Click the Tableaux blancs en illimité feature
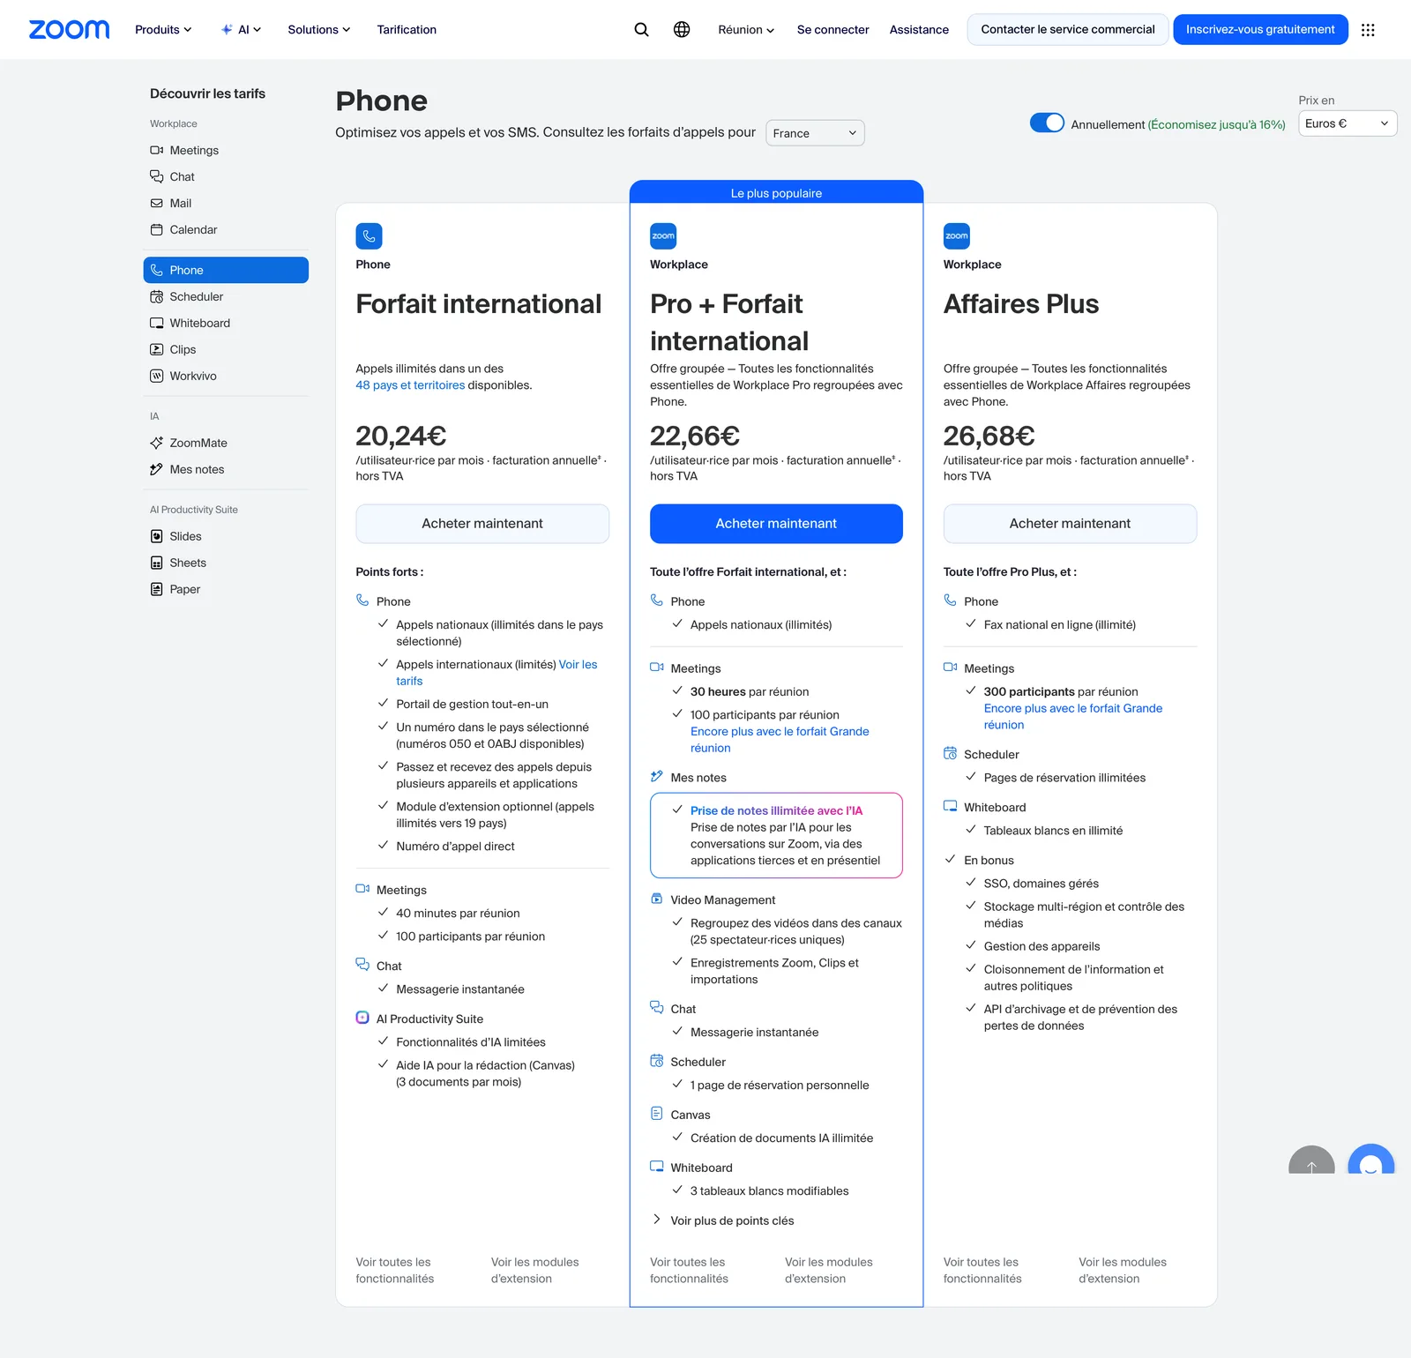The image size is (1411, 1358). 1053,831
